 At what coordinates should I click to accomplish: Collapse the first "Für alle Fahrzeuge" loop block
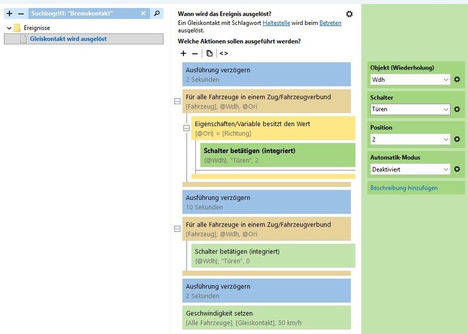177,101
